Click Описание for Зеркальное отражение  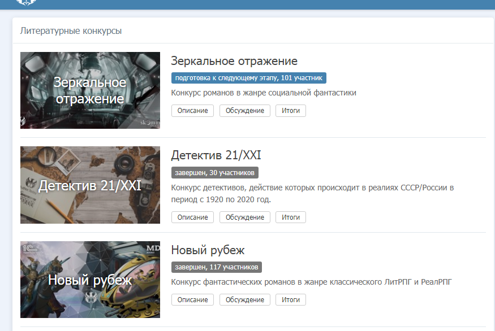point(192,111)
